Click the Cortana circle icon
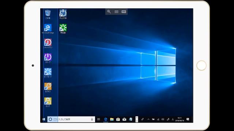Viewport: 234px width, 131px height. [50, 119]
